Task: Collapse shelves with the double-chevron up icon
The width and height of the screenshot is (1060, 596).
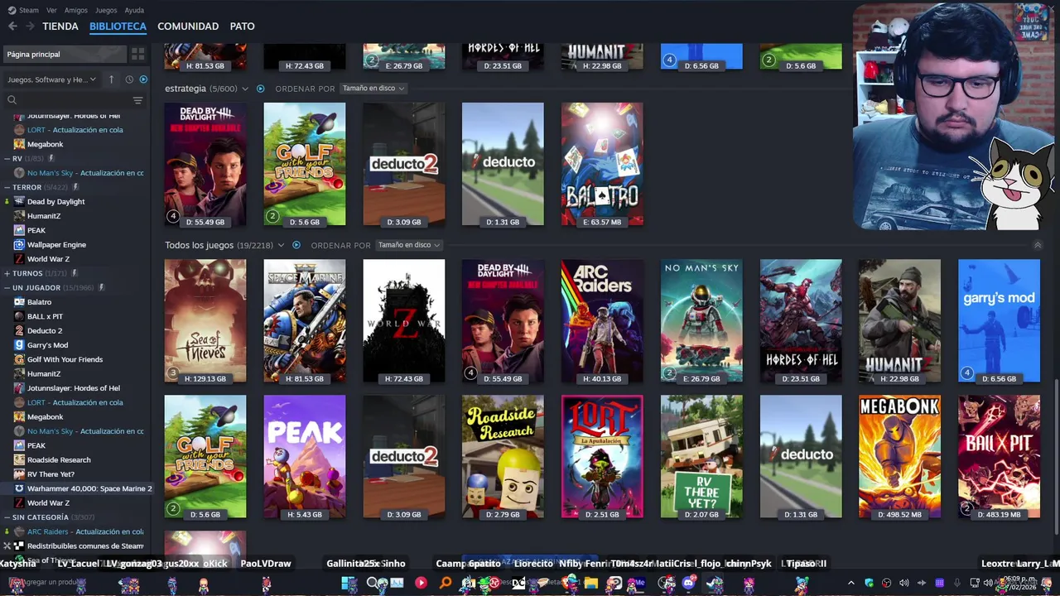Action: tap(1038, 245)
